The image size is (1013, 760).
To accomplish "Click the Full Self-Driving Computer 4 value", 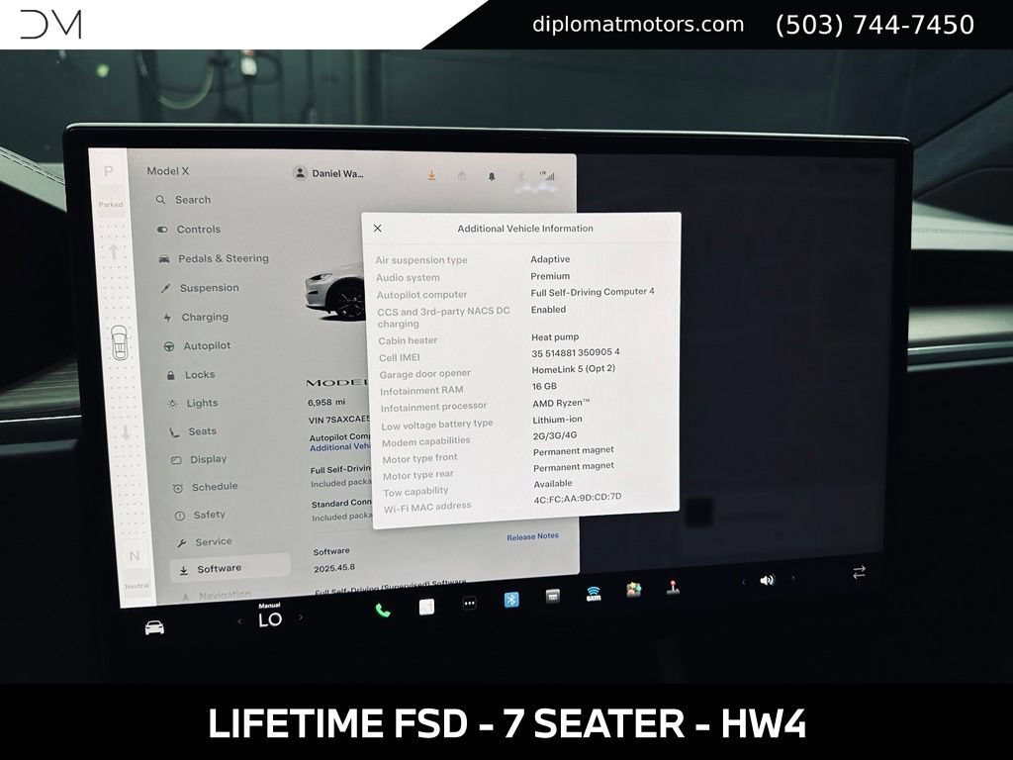I will tap(593, 292).
